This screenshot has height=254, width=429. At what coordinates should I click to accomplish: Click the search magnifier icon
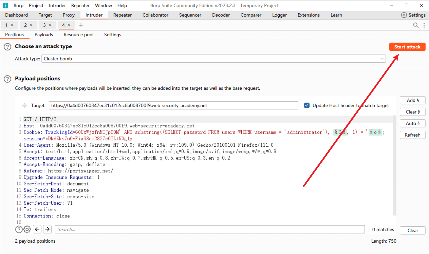(415, 25)
